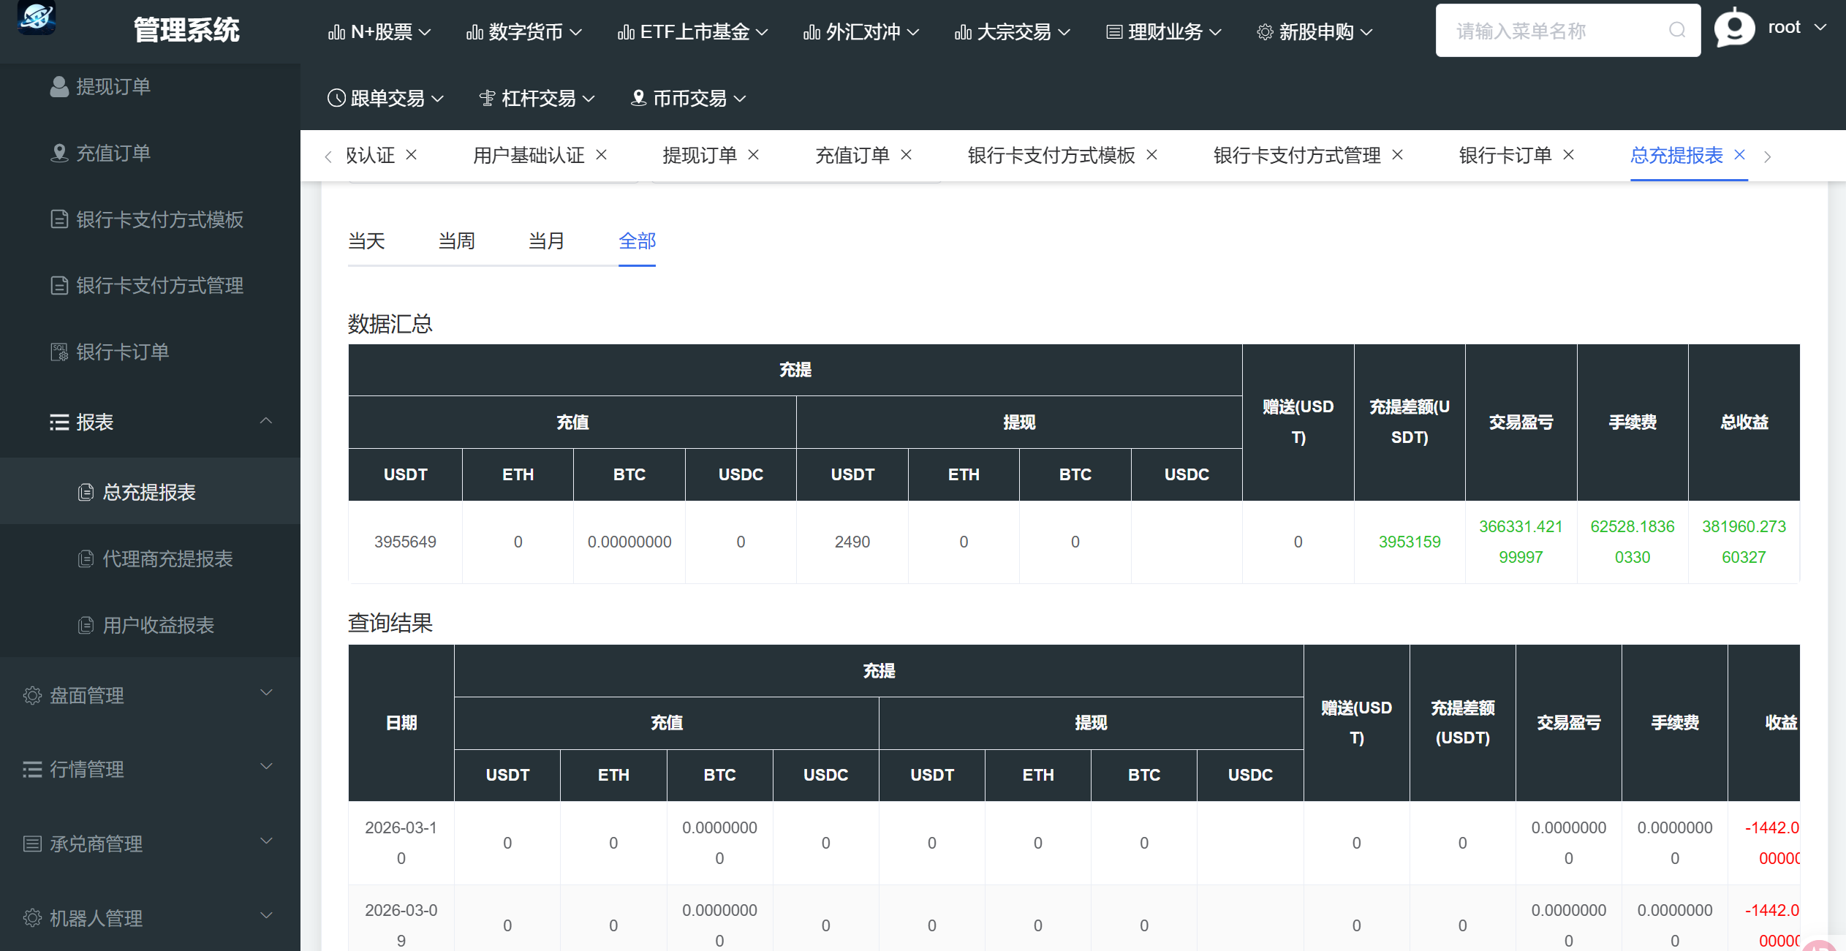Close the 总充提报表 tab with its X
Image resolution: width=1846 pixels, height=951 pixels.
[x=1740, y=155]
